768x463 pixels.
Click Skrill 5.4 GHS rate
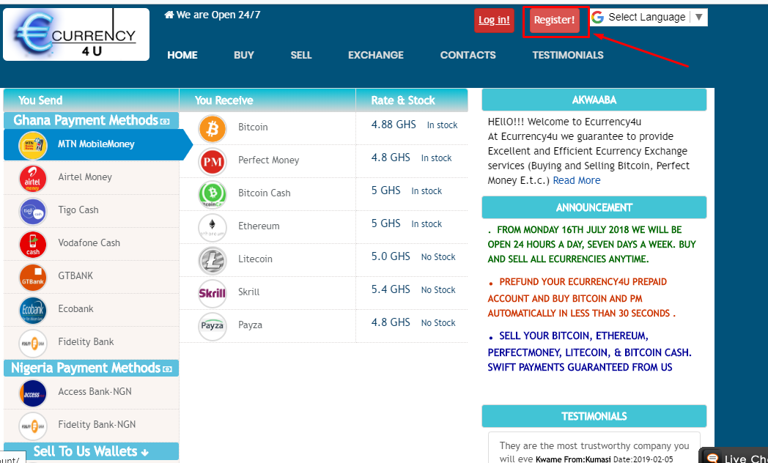pyautogui.click(x=391, y=289)
